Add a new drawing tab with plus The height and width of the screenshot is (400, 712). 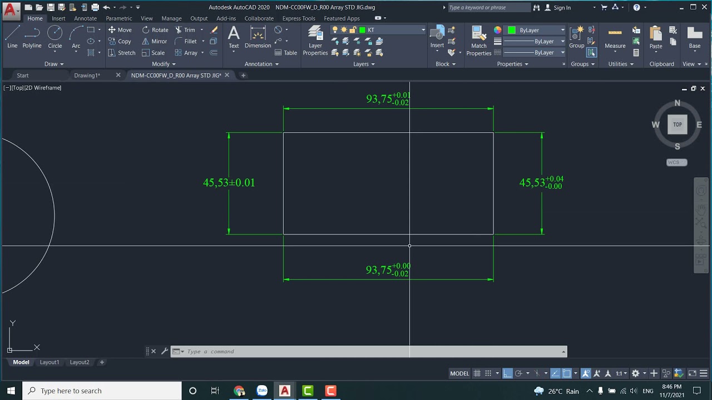(x=243, y=76)
